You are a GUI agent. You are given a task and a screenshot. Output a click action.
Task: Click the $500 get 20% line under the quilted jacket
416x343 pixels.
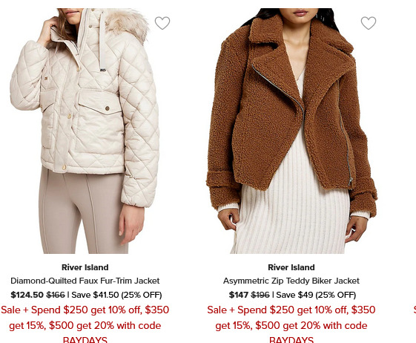[85, 326]
